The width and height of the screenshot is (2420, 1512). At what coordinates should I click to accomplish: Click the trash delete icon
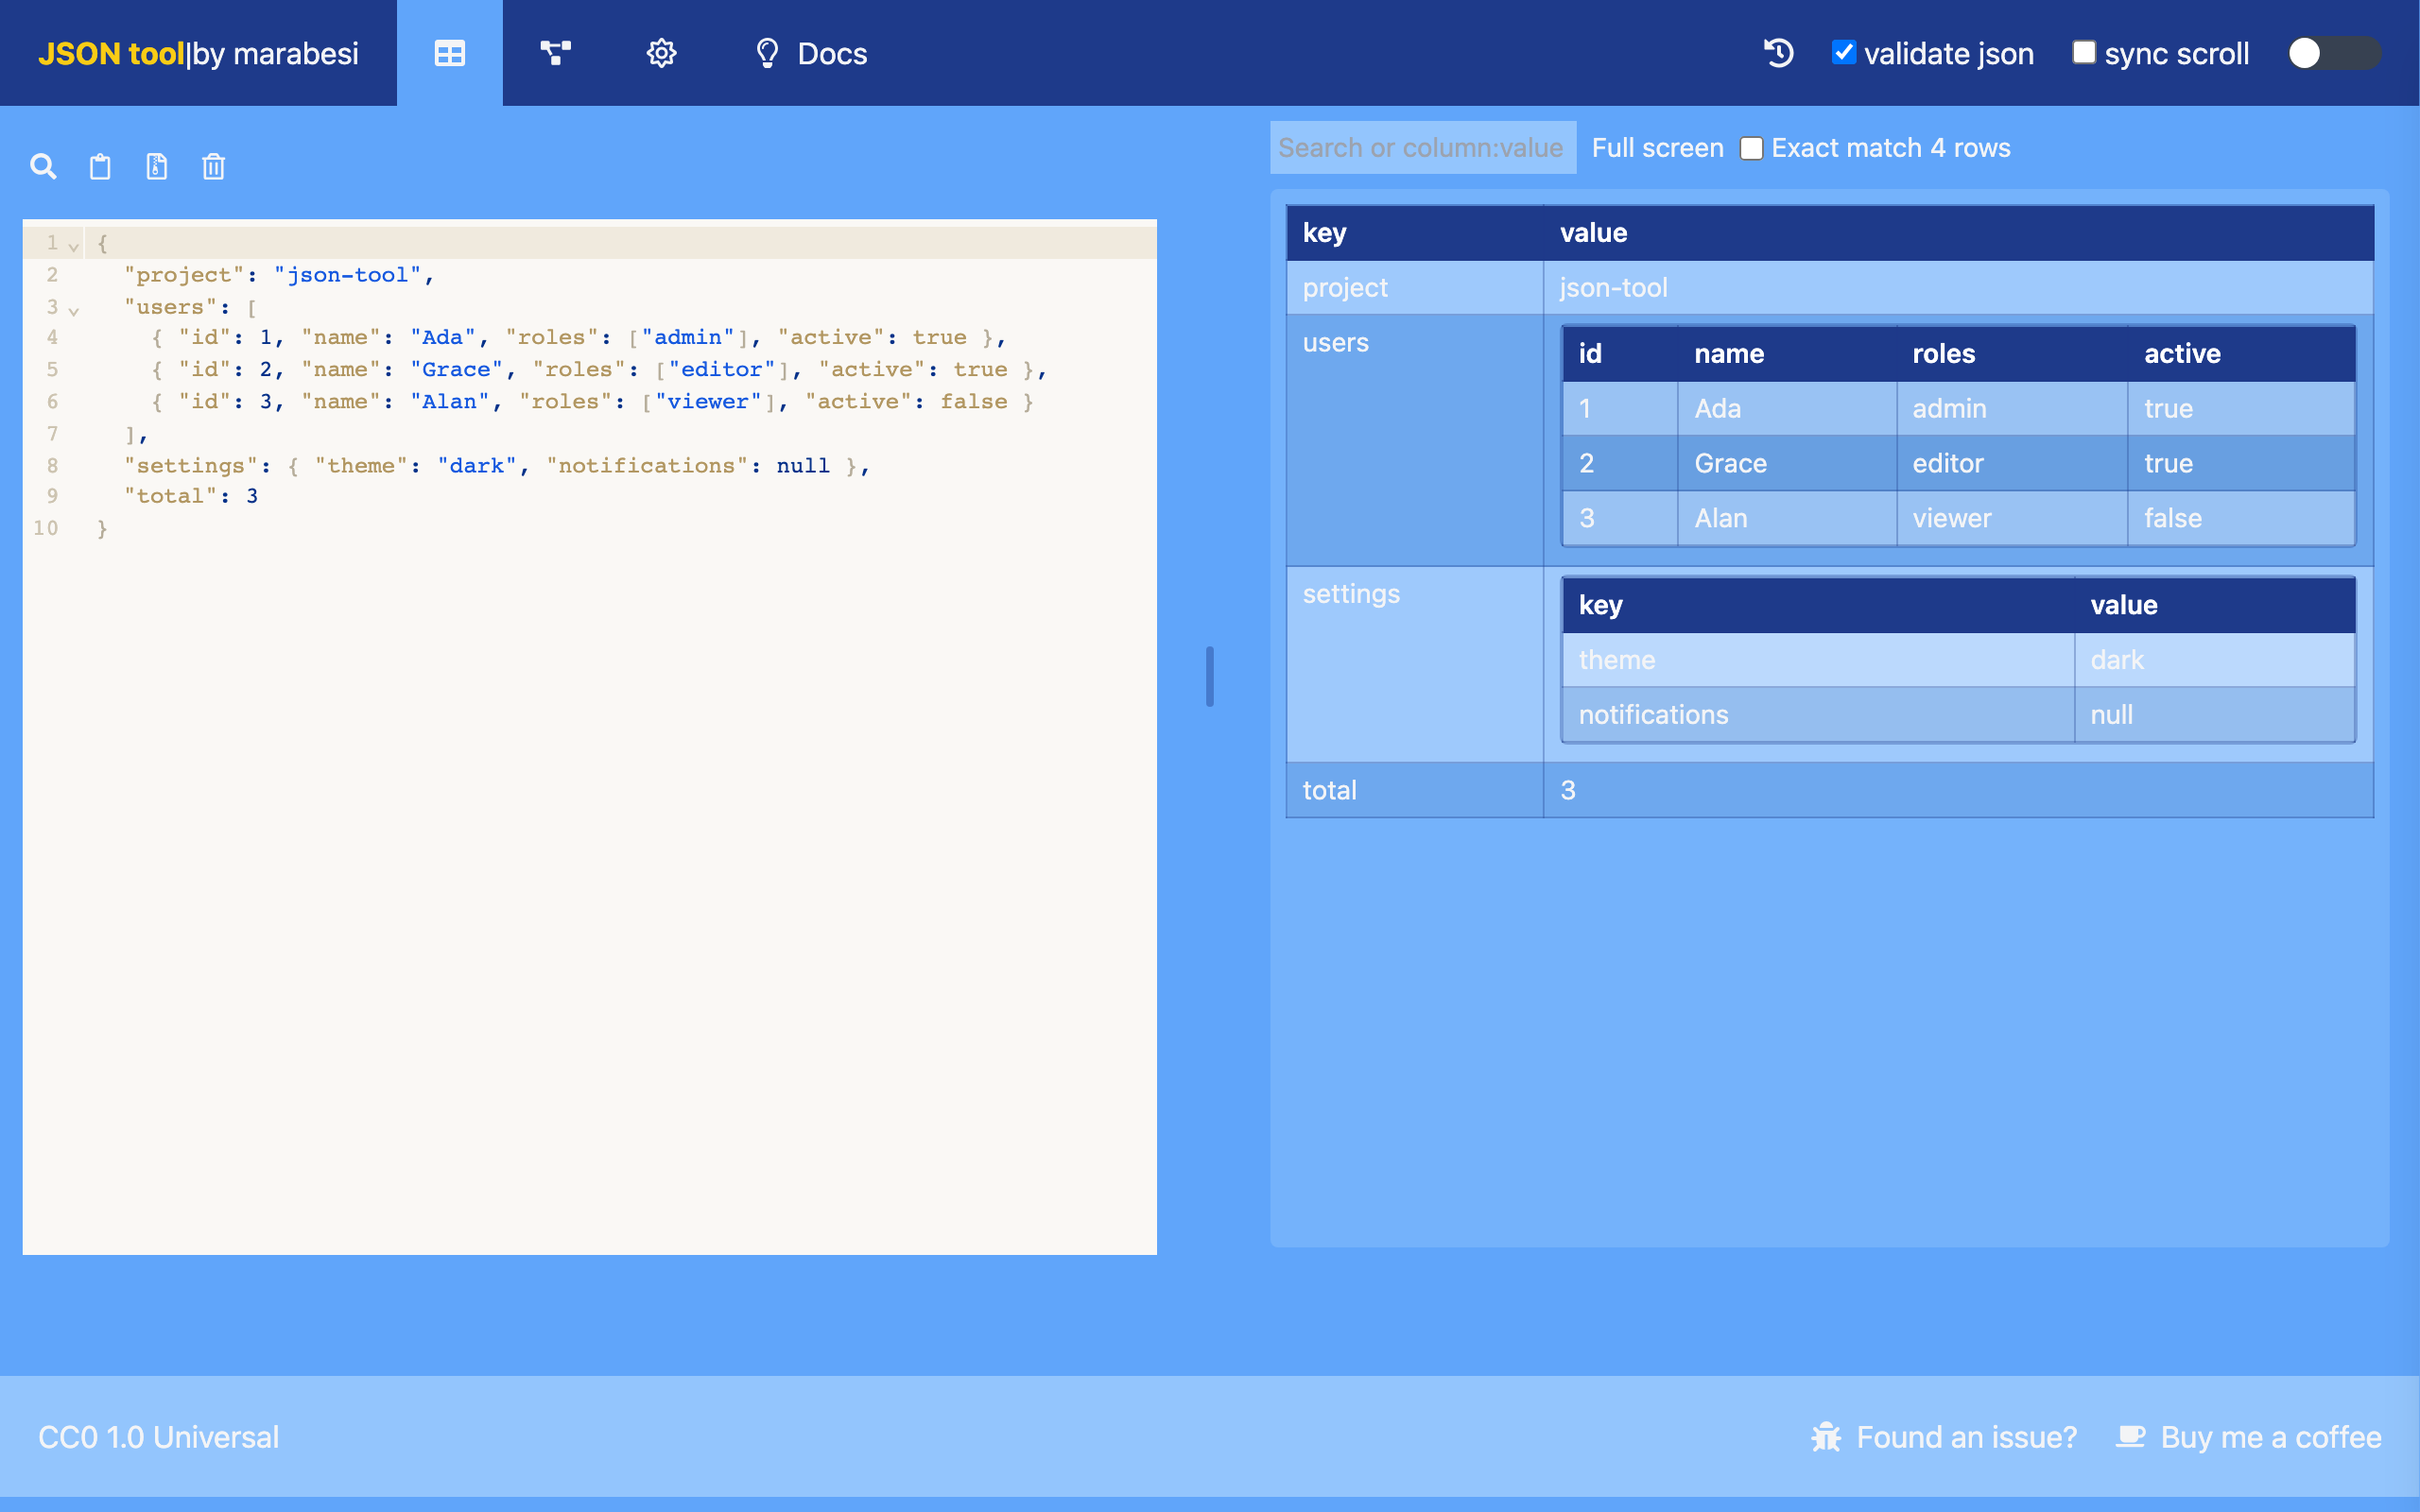tap(213, 166)
